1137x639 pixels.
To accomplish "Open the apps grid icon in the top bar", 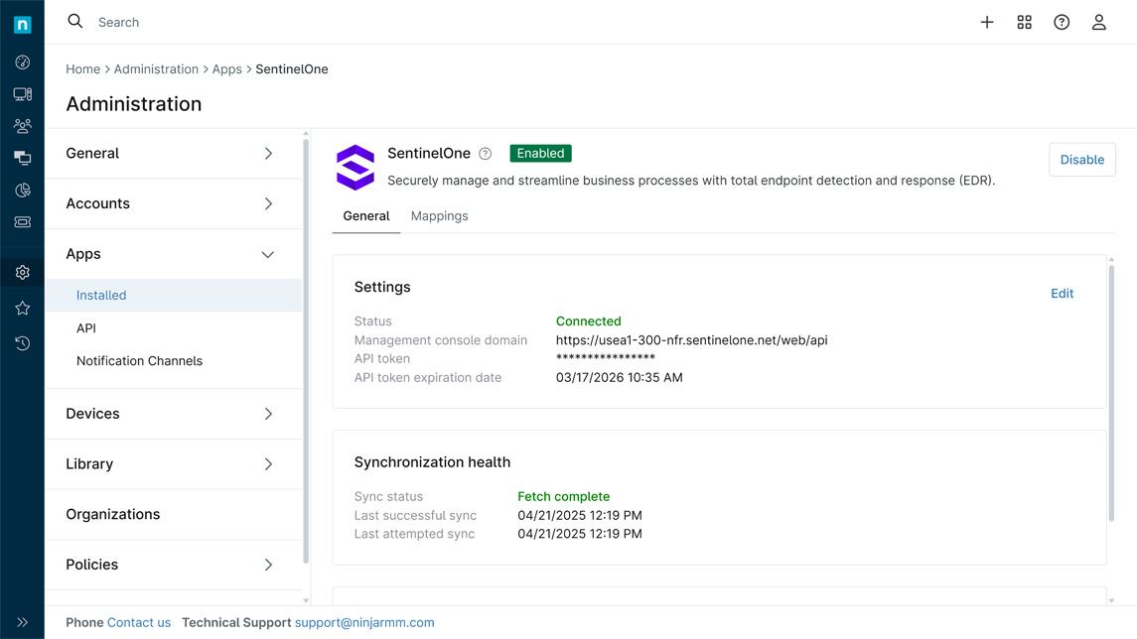I will 1024,22.
